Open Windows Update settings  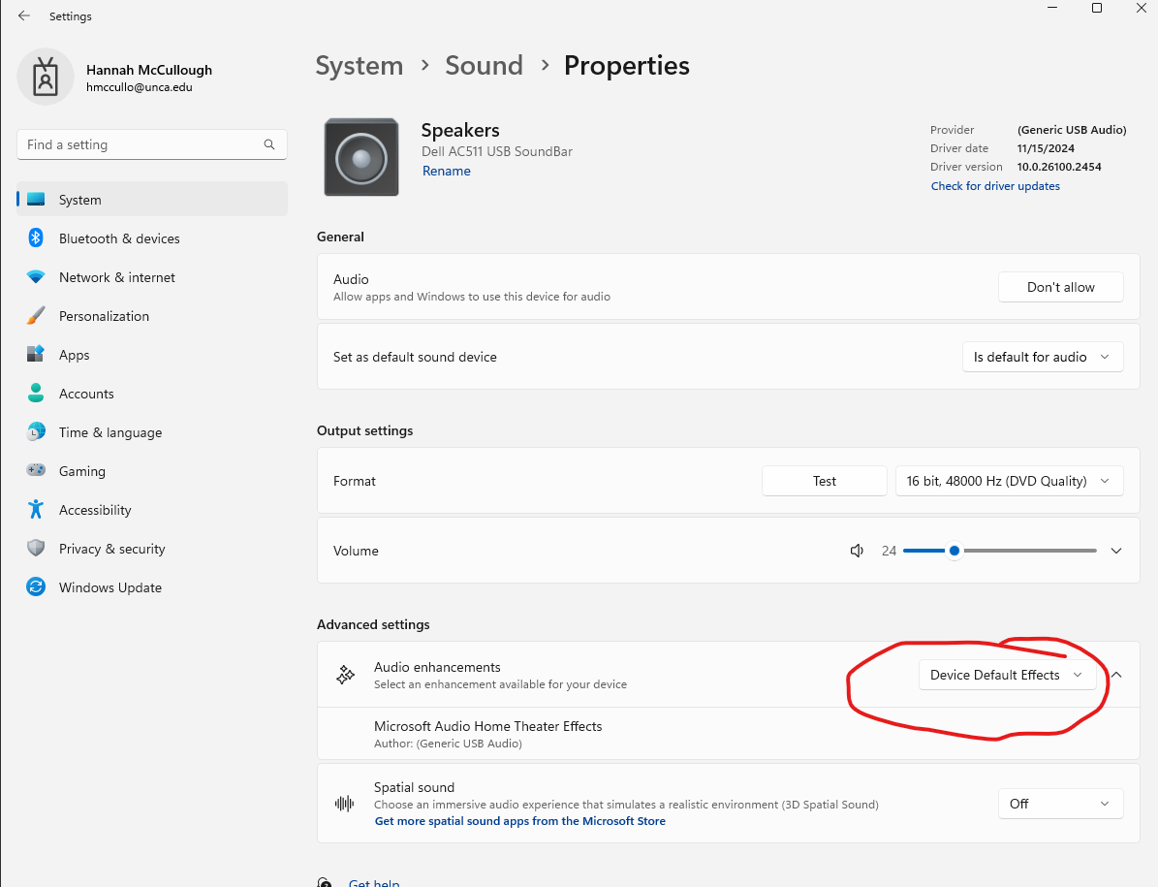click(x=109, y=586)
